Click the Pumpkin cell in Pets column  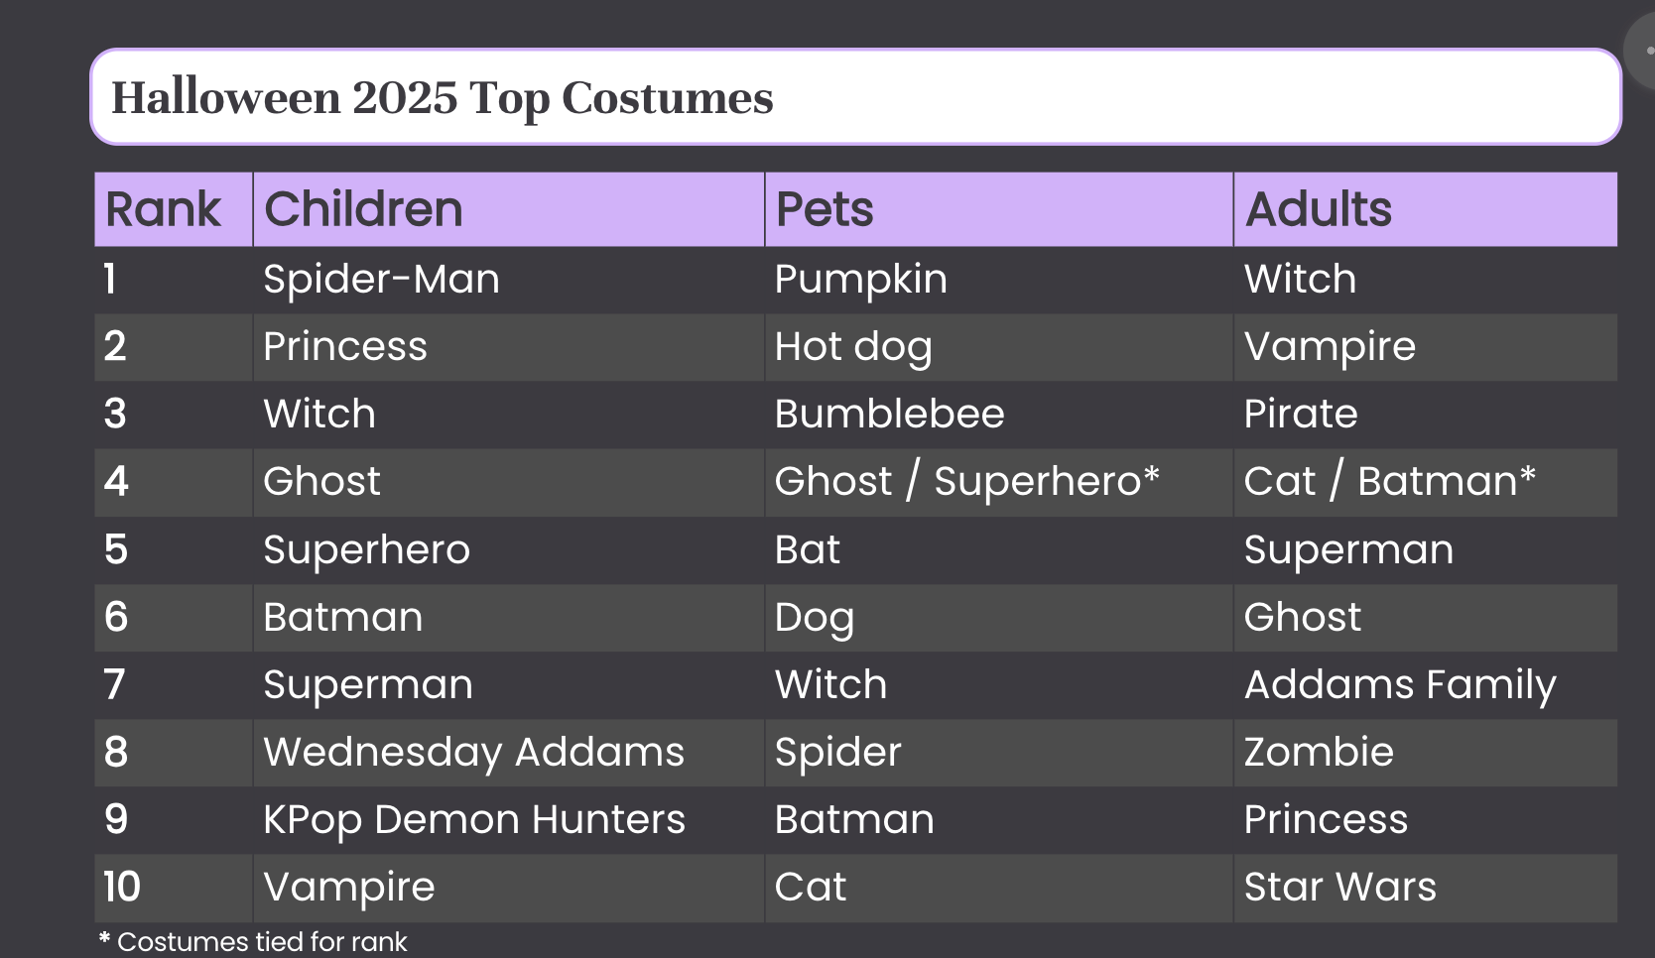pos(999,280)
